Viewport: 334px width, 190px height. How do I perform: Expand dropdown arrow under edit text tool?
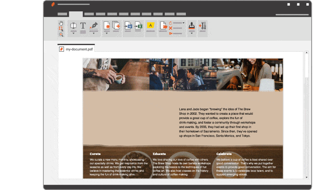coord(74,33)
